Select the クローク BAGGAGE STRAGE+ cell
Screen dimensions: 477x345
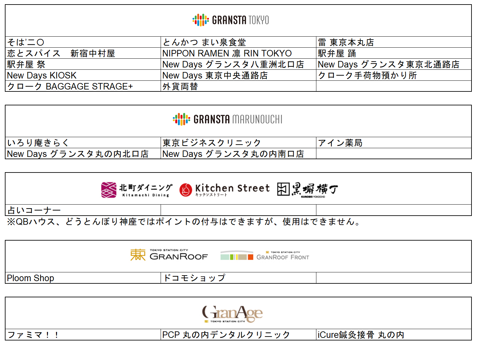click(x=83, y=86)
